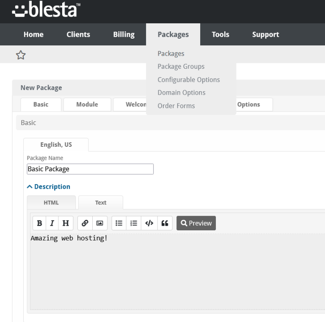Click the Blesta logo
Screen dimensions: 325x322
click(x=46, y=9)
